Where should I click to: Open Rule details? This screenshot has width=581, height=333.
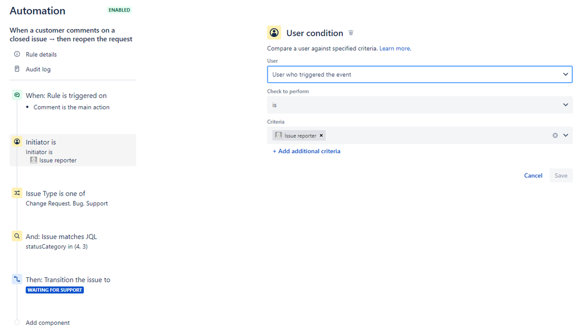point(41,55)
